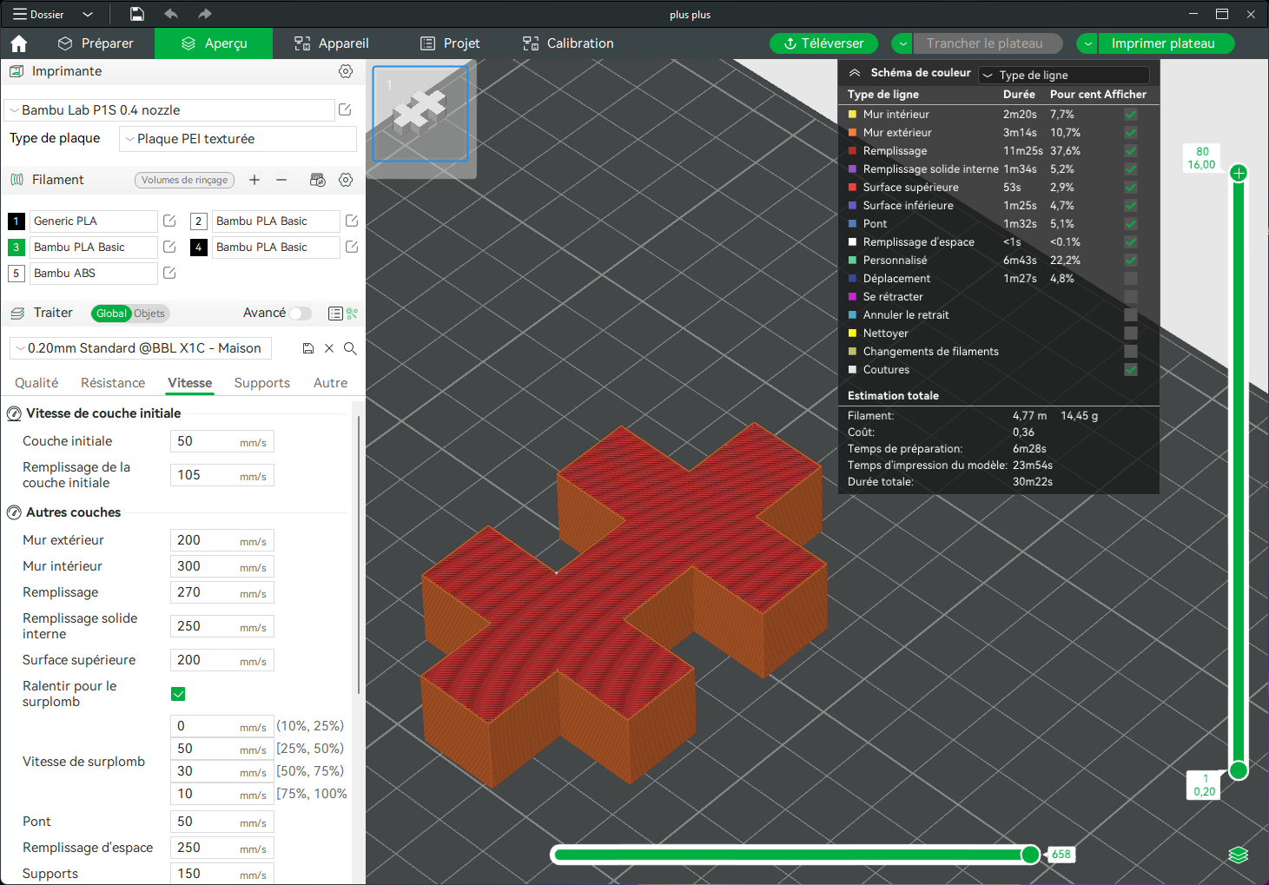This screenshot has height=885, width=1269.
Task: Show Déplacement lines in preview
Action: [x=1131, y=279]
